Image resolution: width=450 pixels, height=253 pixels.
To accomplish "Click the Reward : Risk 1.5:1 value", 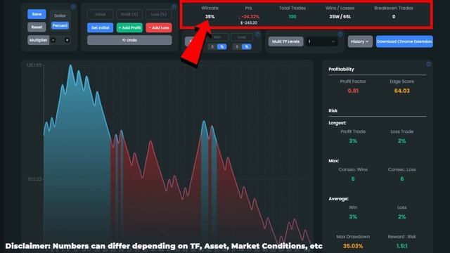I will click(401, 246).
